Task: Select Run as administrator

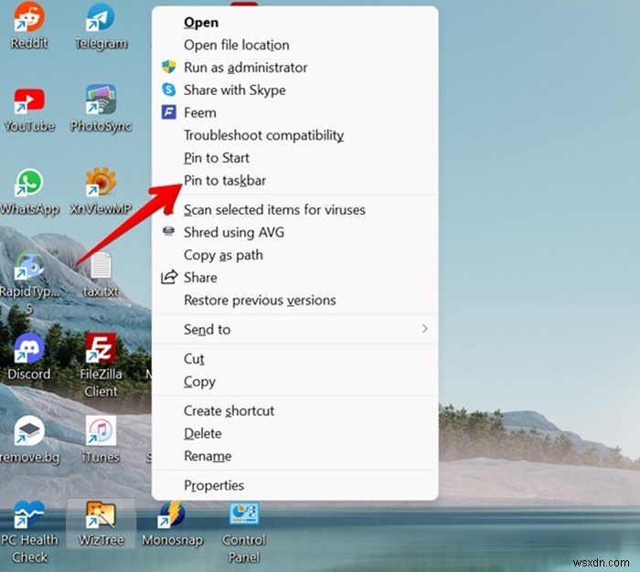Action: click(x=295, y=68)
